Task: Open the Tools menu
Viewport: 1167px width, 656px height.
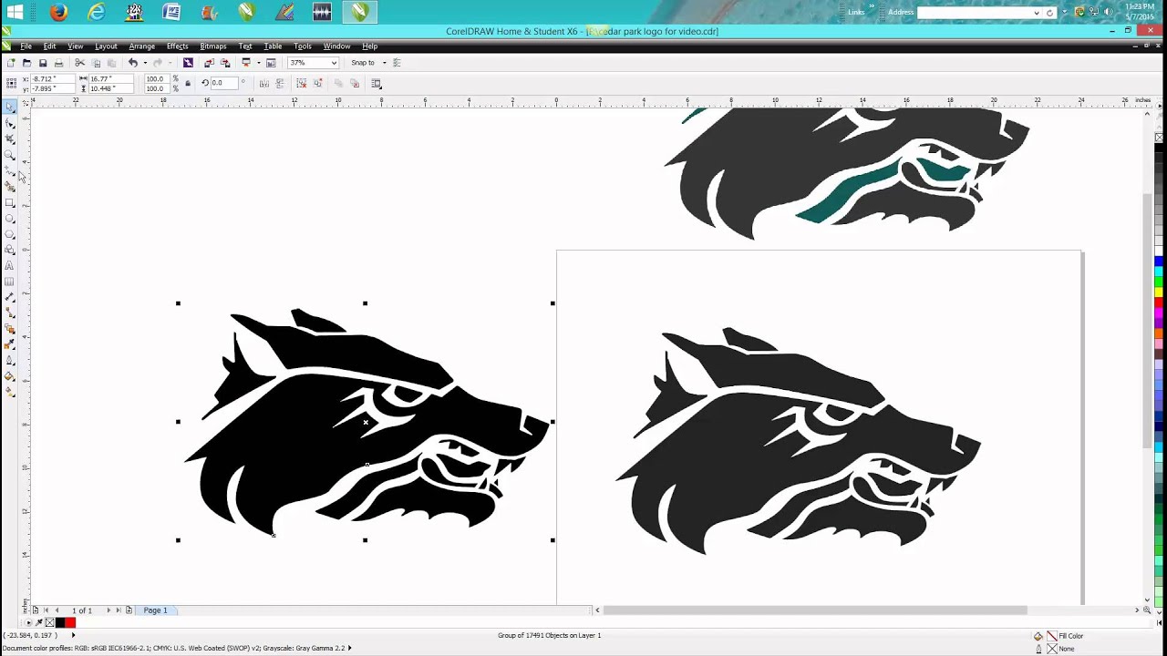Action: click(303, 46)
